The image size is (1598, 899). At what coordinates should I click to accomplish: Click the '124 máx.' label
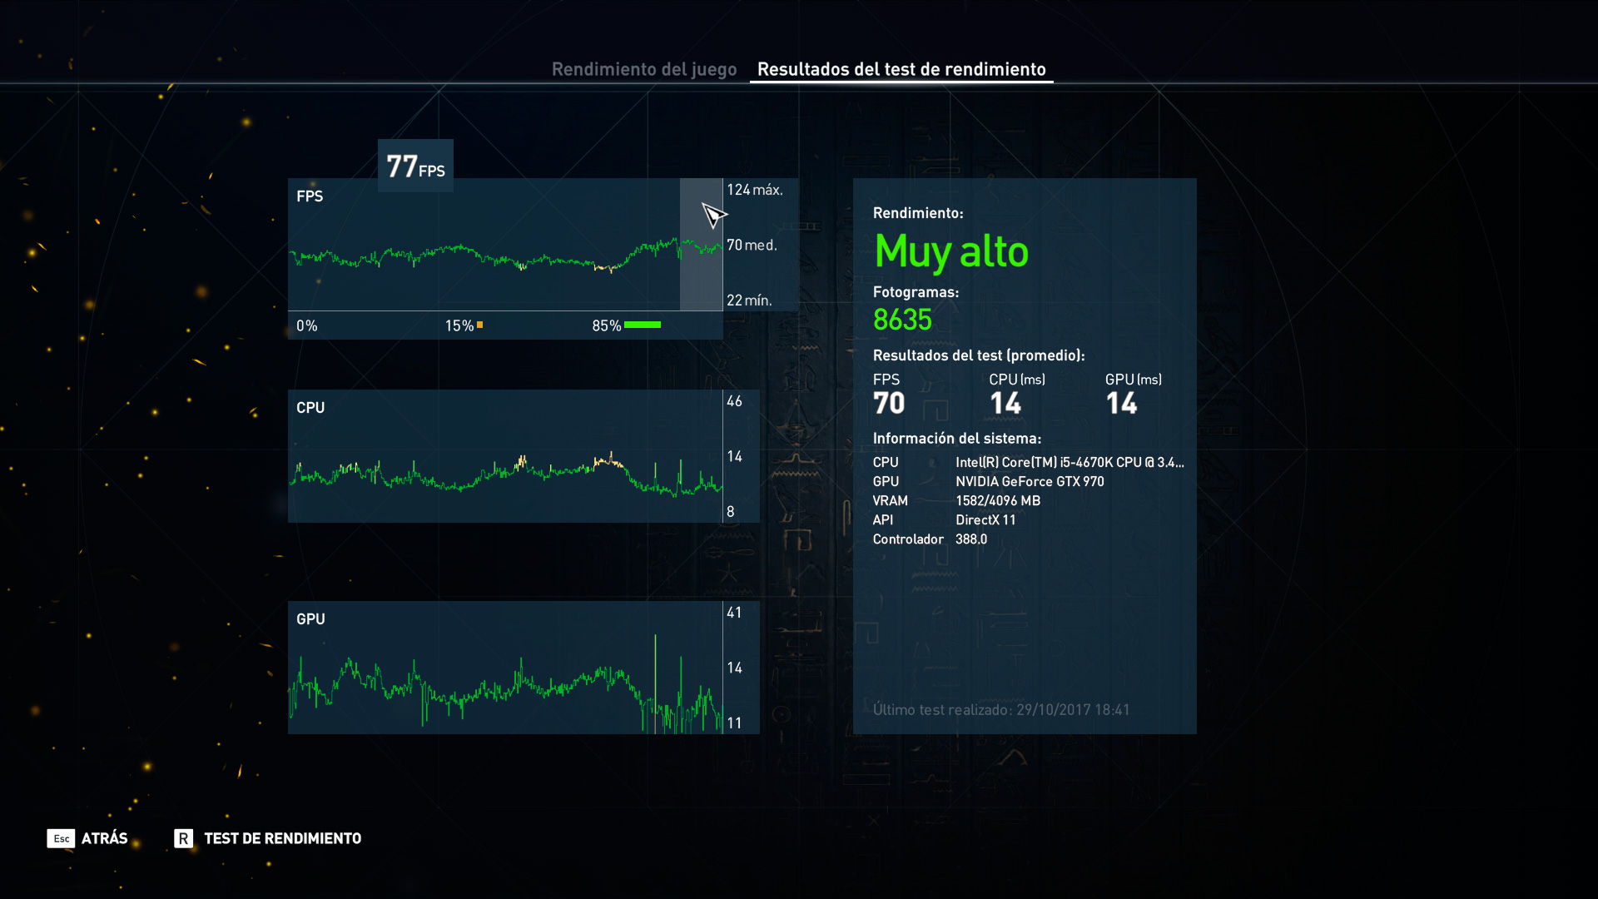pyautogui.click(x=755, y=190)
